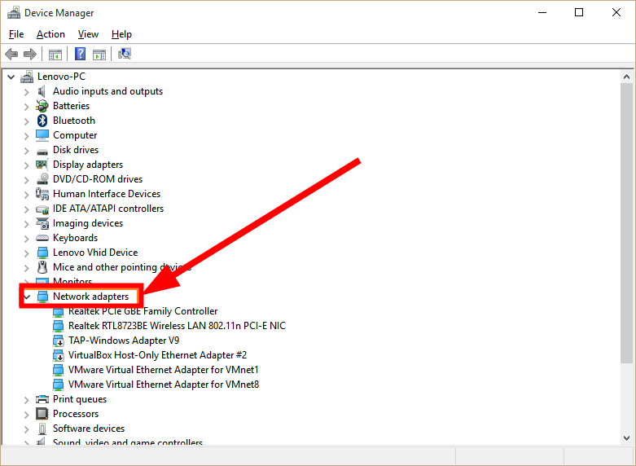The height and width of the screenshot is (466, 636).
Task: Open the File menu
Action: pyautogui.click(x=16, y=34)
